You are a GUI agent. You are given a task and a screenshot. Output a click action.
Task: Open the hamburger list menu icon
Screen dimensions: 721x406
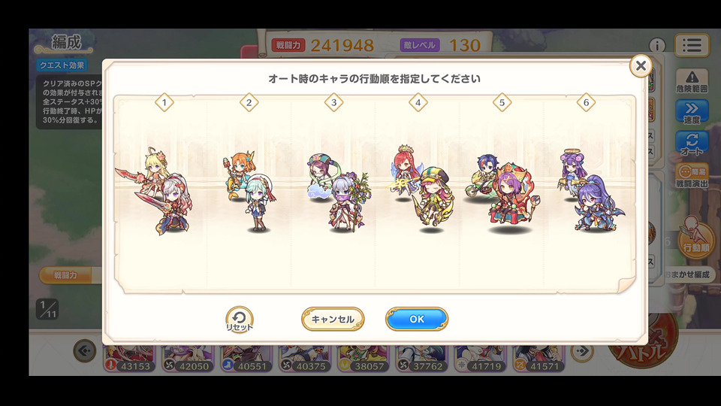[x=692, y=45]
